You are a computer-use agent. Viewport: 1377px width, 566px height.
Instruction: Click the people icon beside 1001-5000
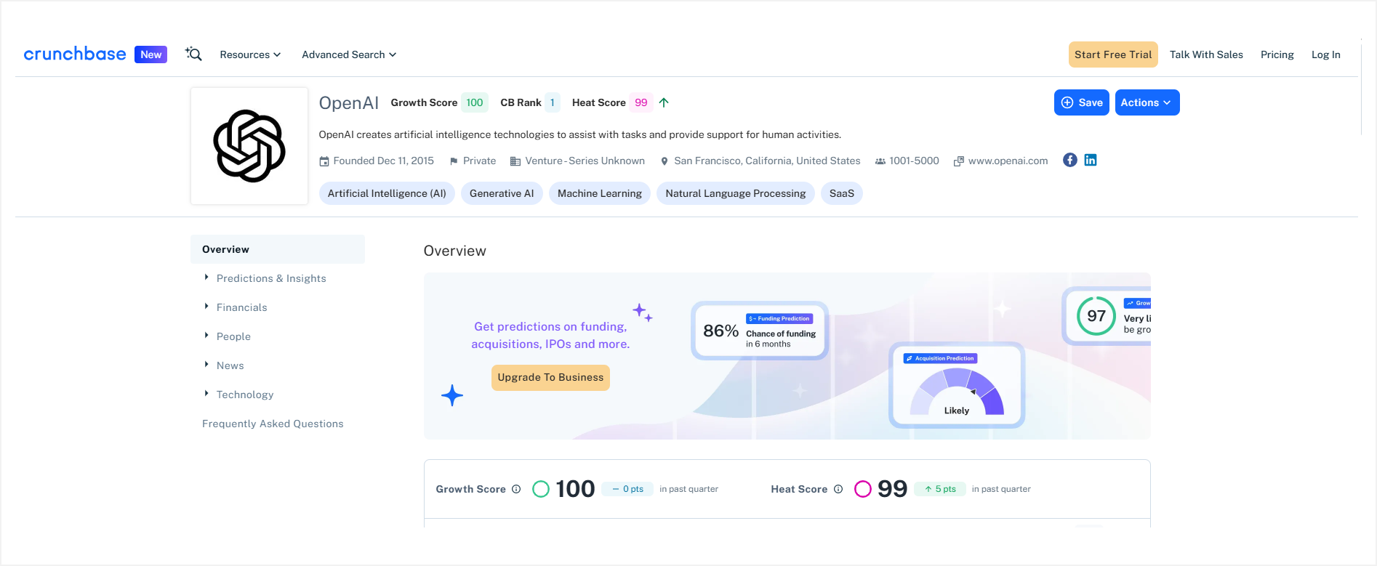click(x=880, y=161)
